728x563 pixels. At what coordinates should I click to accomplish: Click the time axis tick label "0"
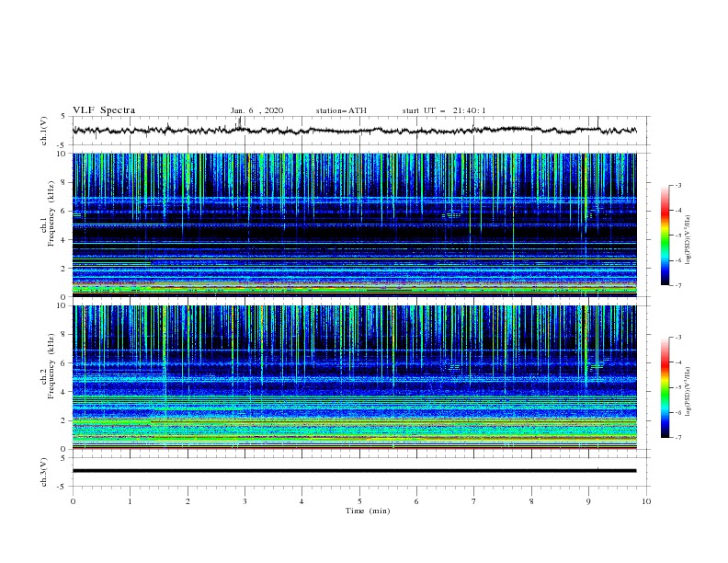[x=73, y=501]
